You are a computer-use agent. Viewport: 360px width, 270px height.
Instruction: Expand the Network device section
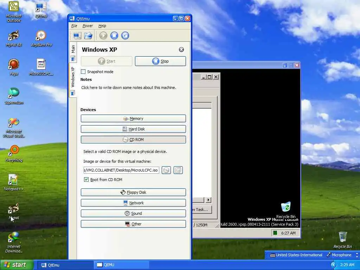(x=133, y=203)
